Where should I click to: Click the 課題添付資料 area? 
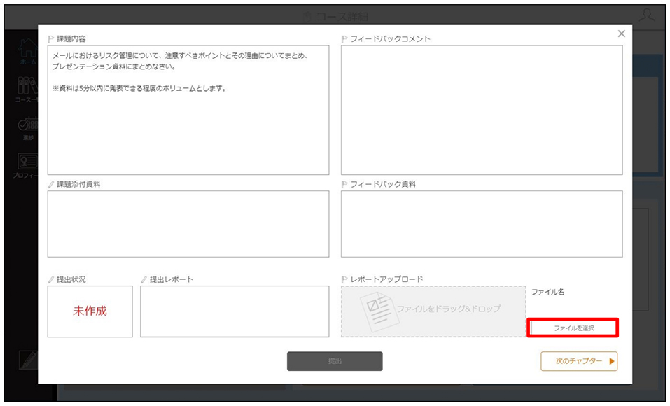point(188,224)
